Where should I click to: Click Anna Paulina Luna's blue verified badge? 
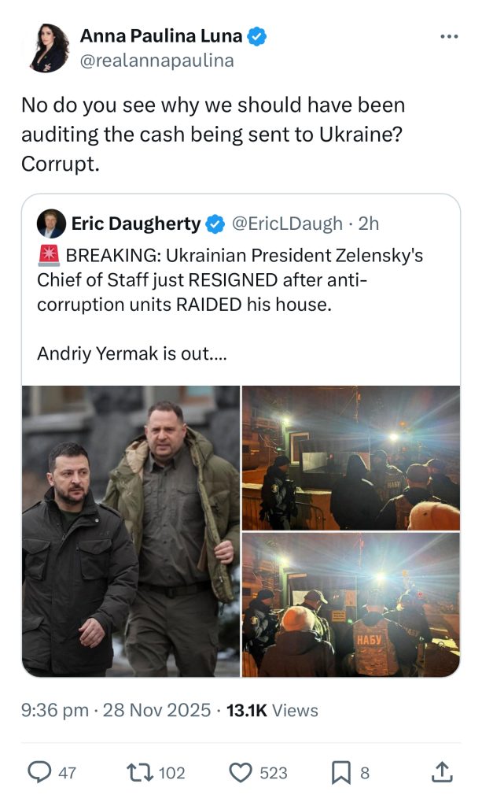257,35
